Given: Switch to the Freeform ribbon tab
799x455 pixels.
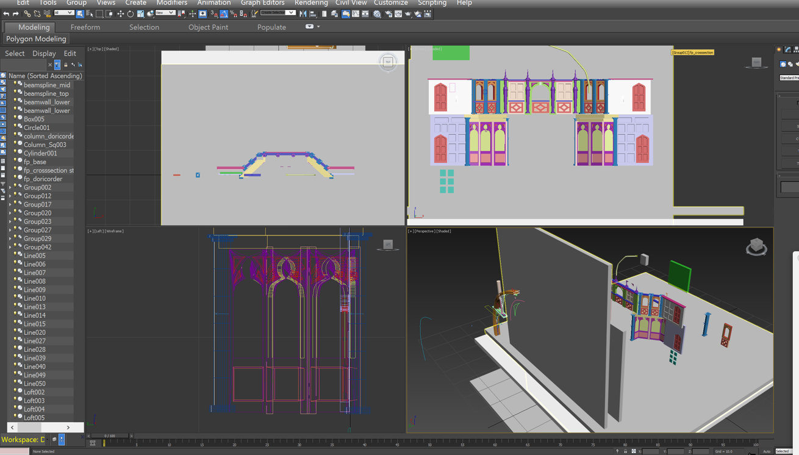Looking at the screenshot, I should click(x=85, y=27).
